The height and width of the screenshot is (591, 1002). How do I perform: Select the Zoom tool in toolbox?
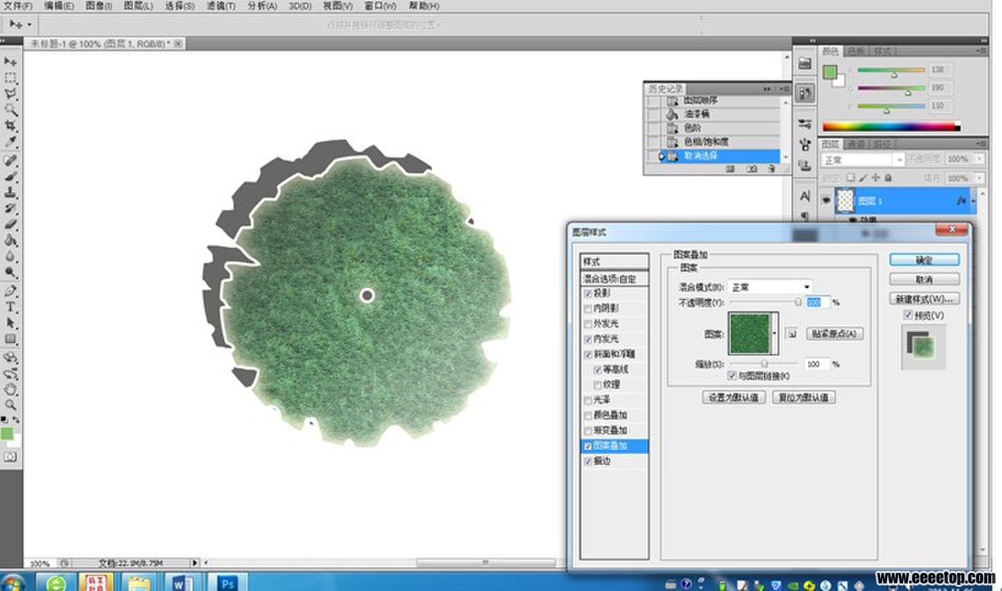[10, 406]
